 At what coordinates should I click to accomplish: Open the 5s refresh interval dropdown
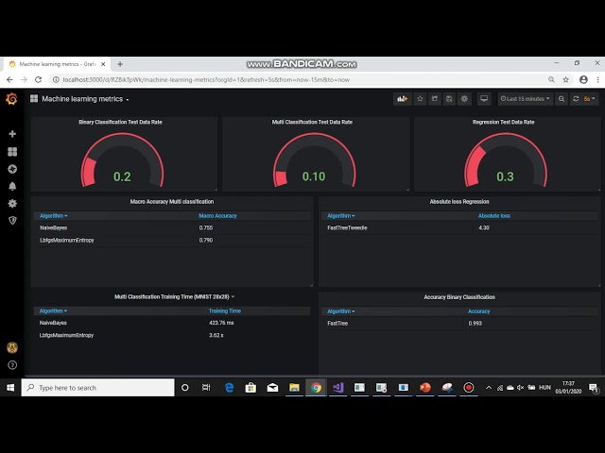[x=590, y=99]
